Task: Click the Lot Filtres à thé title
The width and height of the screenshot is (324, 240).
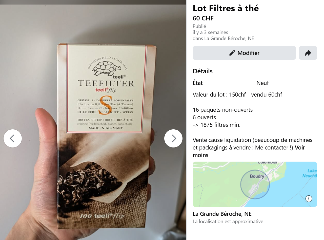Action: (226, 8)
